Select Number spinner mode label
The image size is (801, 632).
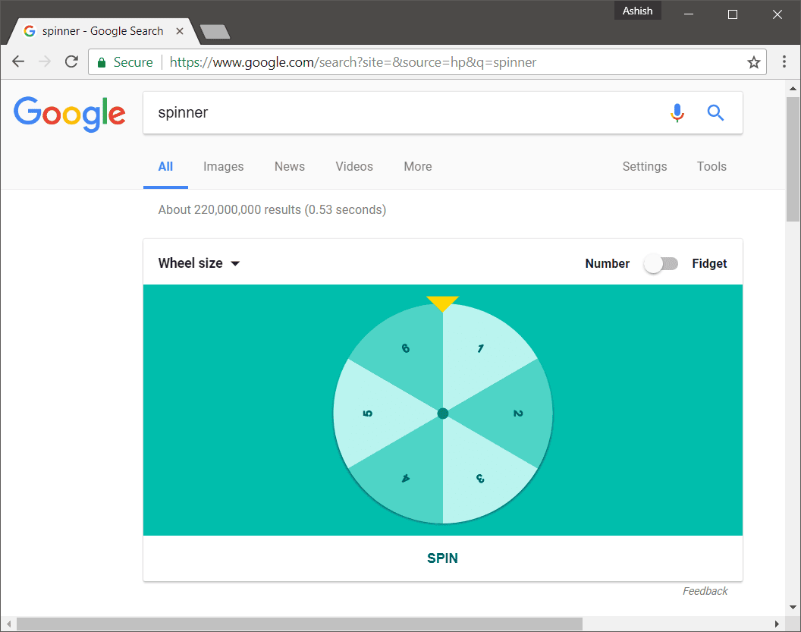(x=607, y=263)
